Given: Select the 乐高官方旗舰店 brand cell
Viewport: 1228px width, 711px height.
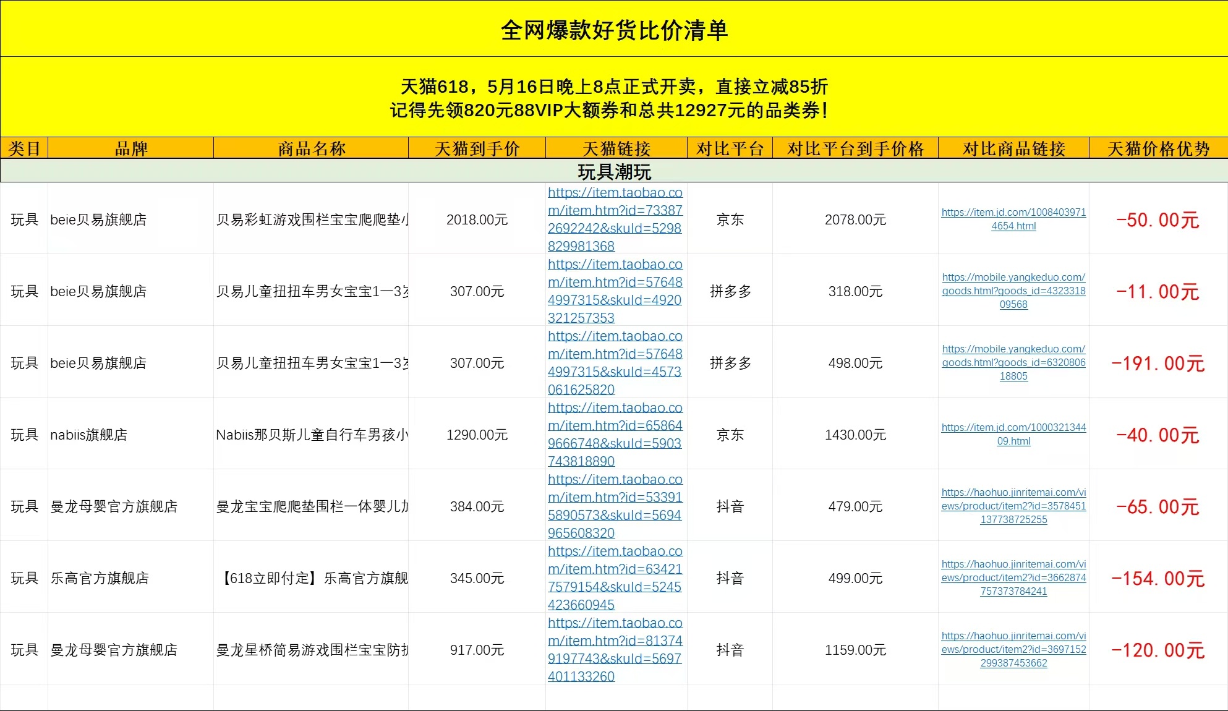Looking at the screenshot, I should tap(131, 578).
